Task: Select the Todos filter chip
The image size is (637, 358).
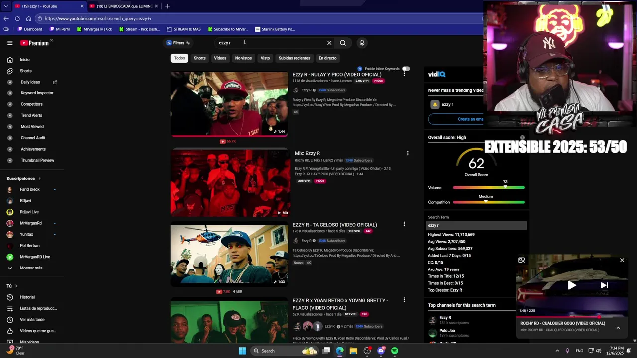Action: tap(179, 58)
